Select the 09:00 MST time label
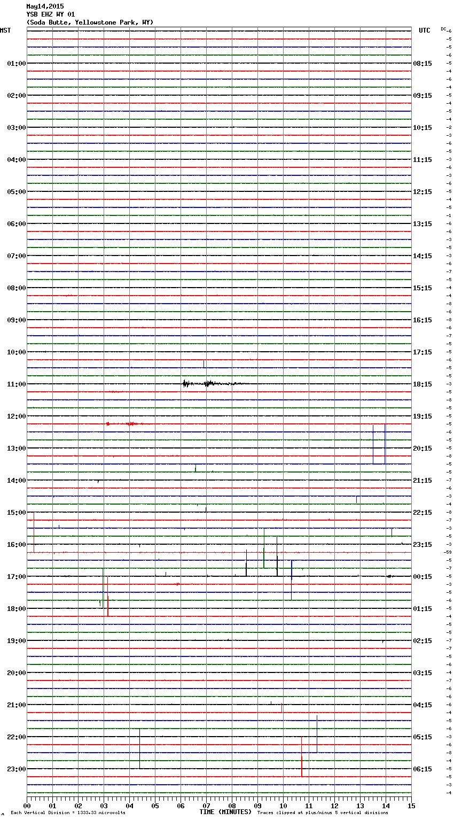The width and height of the screenshot is (454, 820). 17,320
